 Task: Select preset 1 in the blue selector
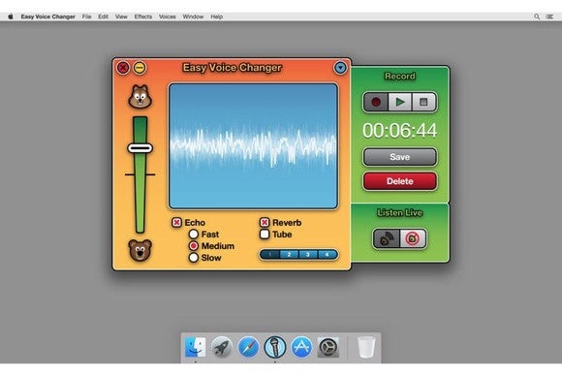pyautogui.click(x=269, y=255)
